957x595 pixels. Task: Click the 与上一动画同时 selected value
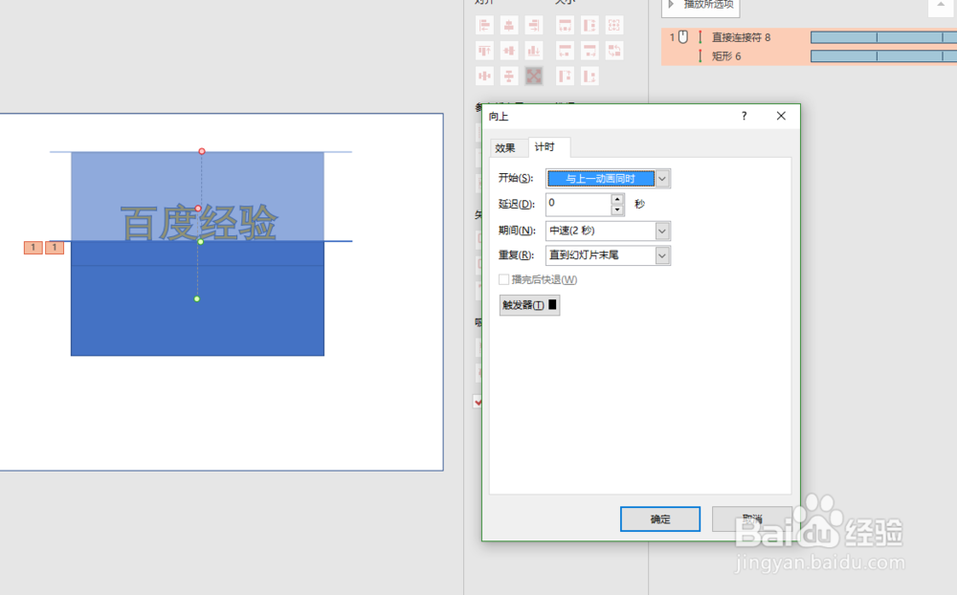coord(601,179)
